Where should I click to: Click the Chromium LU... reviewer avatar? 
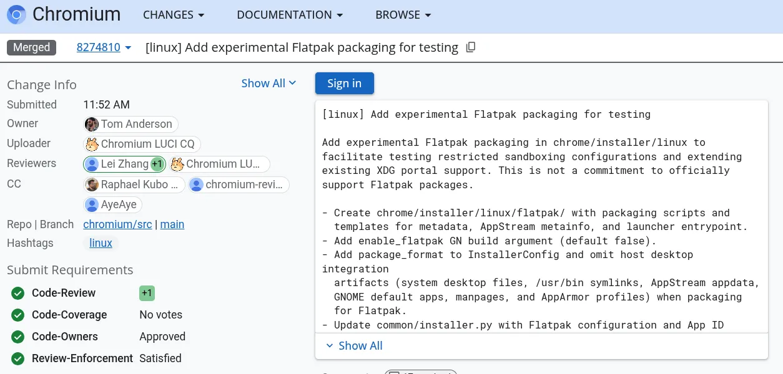click(177, 164)
